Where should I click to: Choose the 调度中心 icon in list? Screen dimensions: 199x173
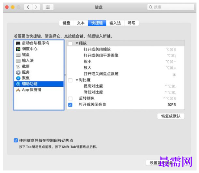click(x=18, y=49)
